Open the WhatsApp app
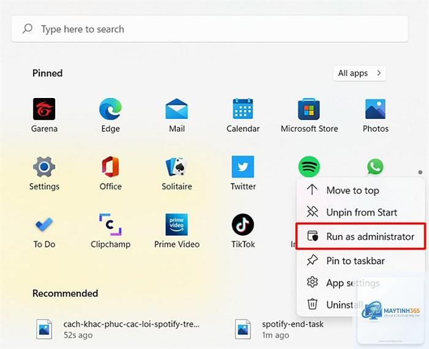Viewport: 429px width, 349px height. (375, 167)
